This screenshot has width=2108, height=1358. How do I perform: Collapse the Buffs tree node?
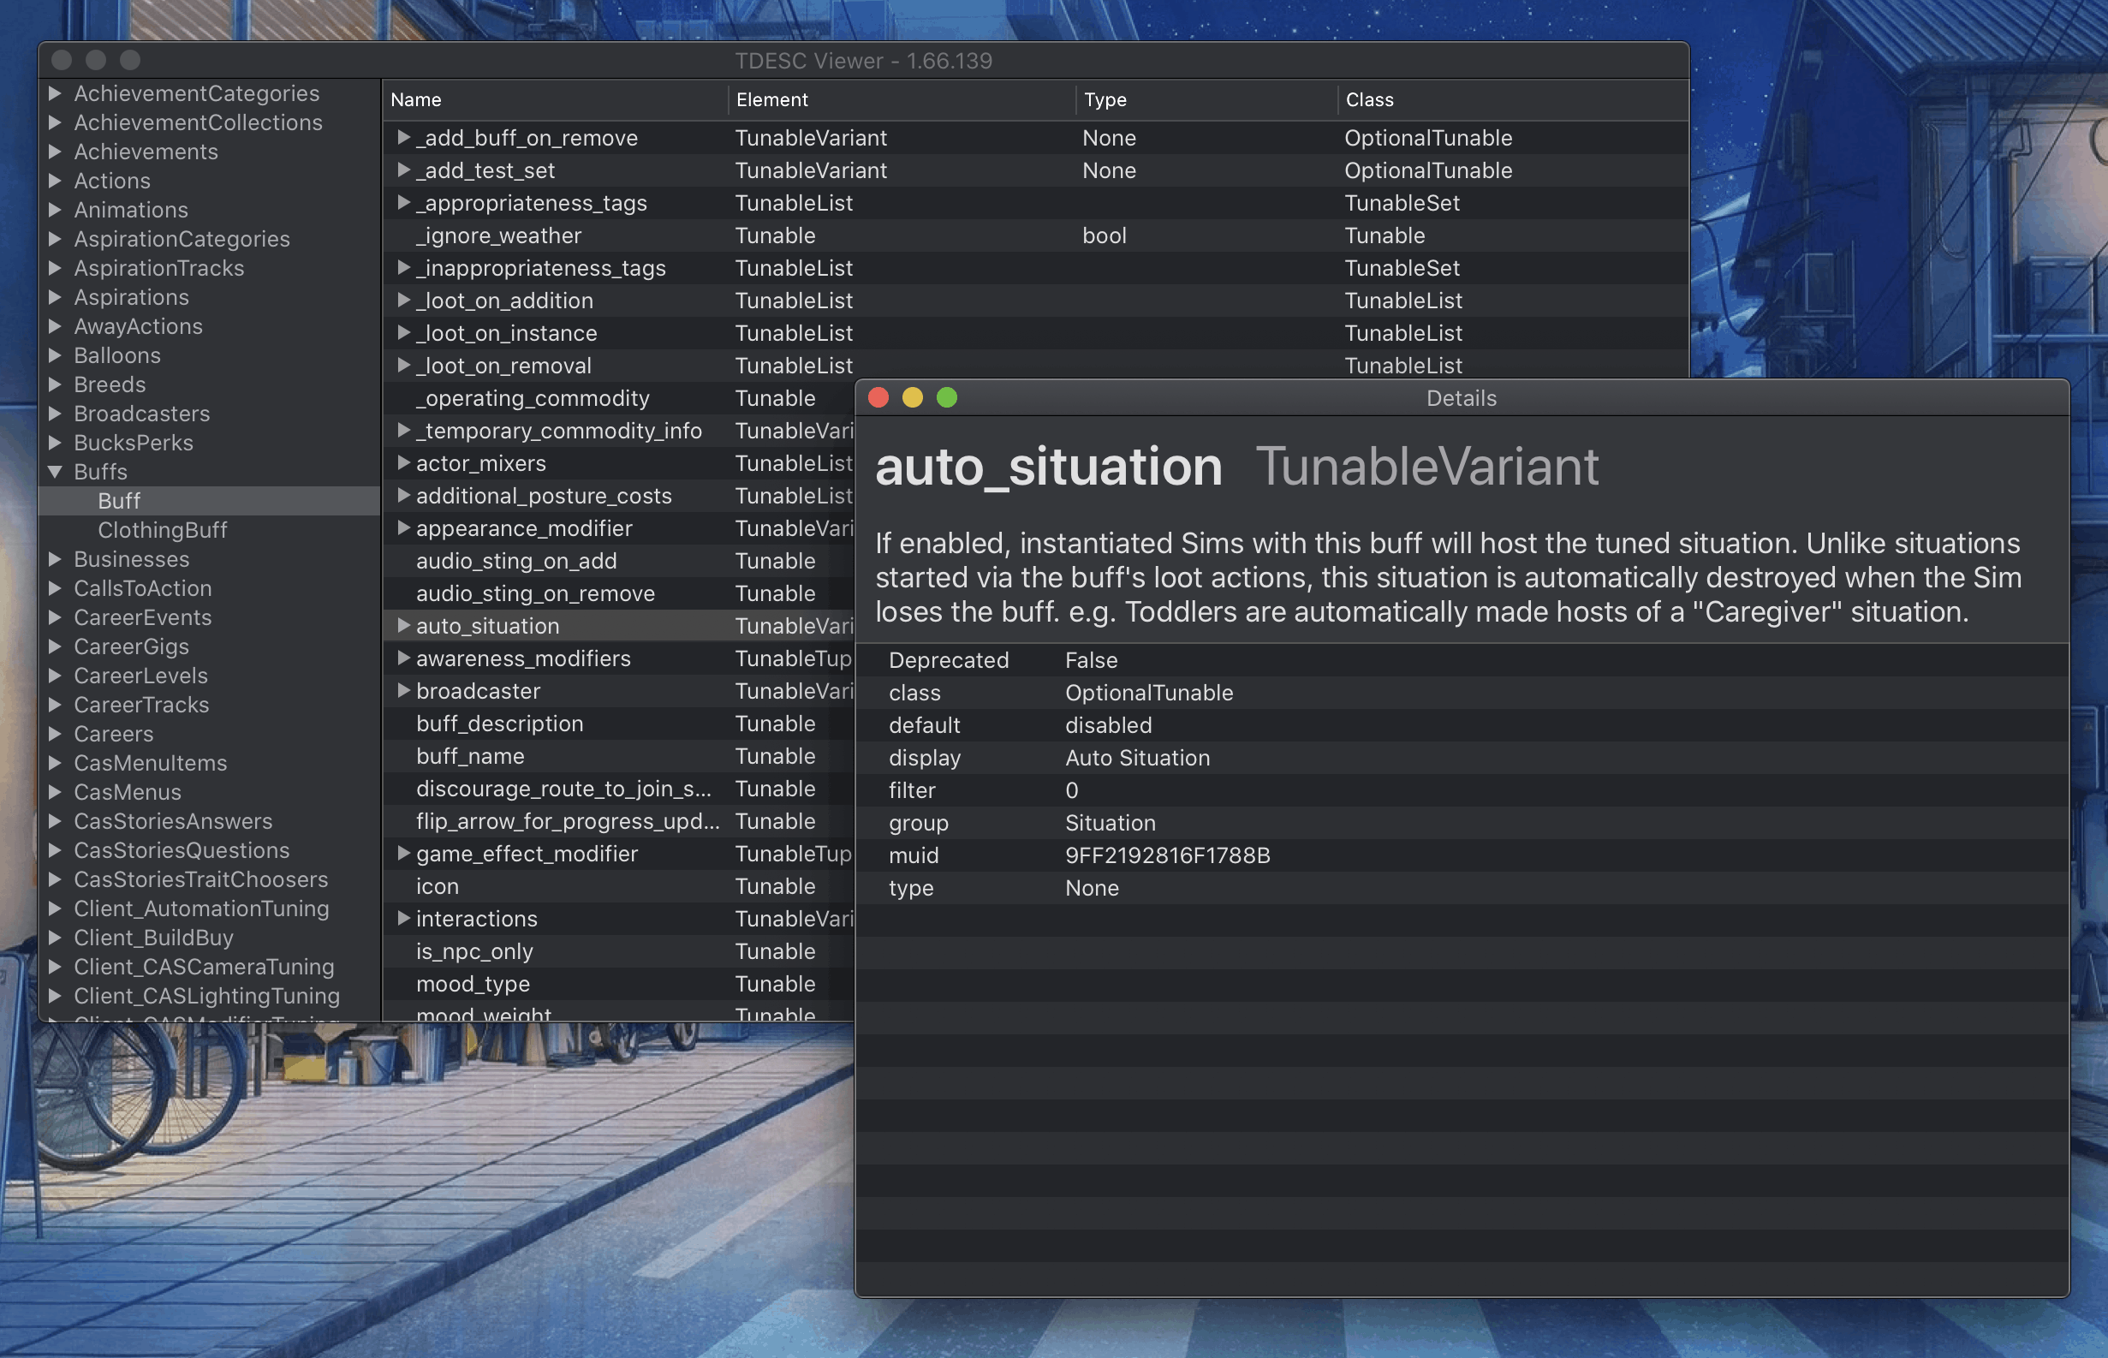click(55, 472)
